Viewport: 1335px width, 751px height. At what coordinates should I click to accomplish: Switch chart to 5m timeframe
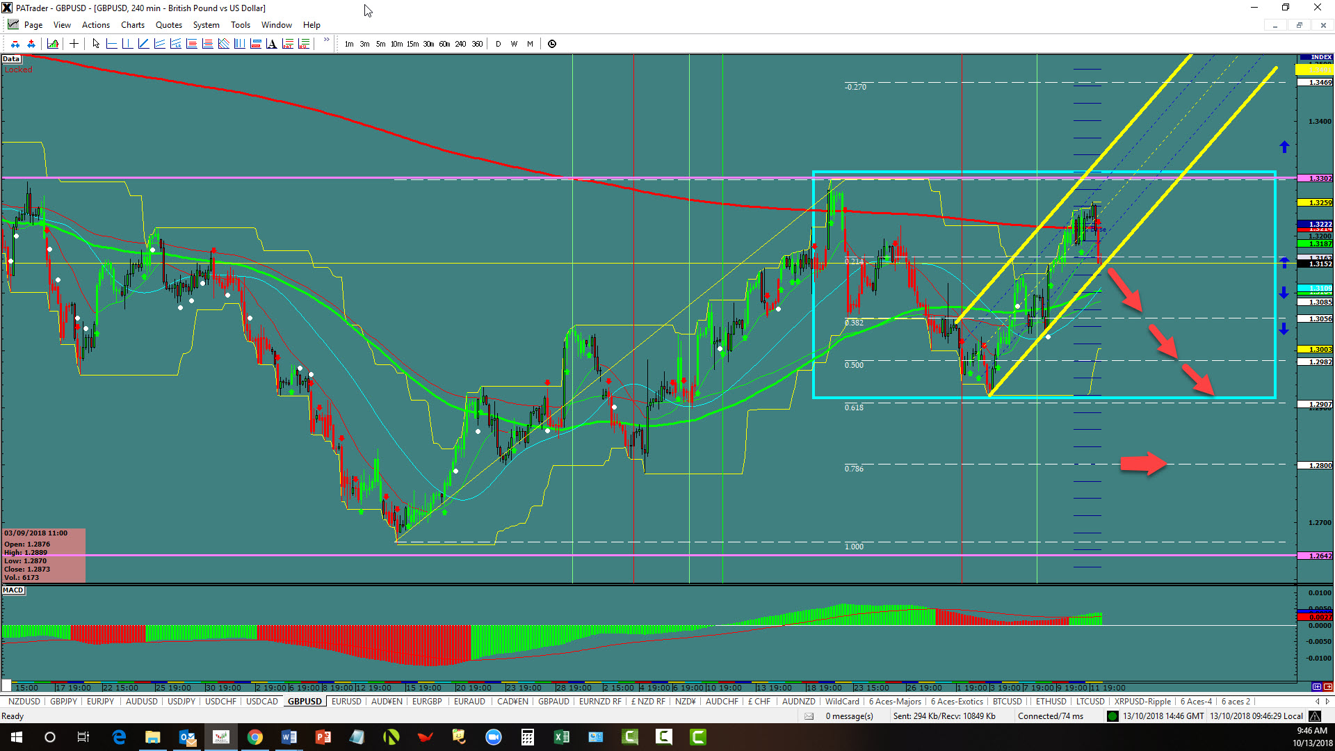[380, 44]
